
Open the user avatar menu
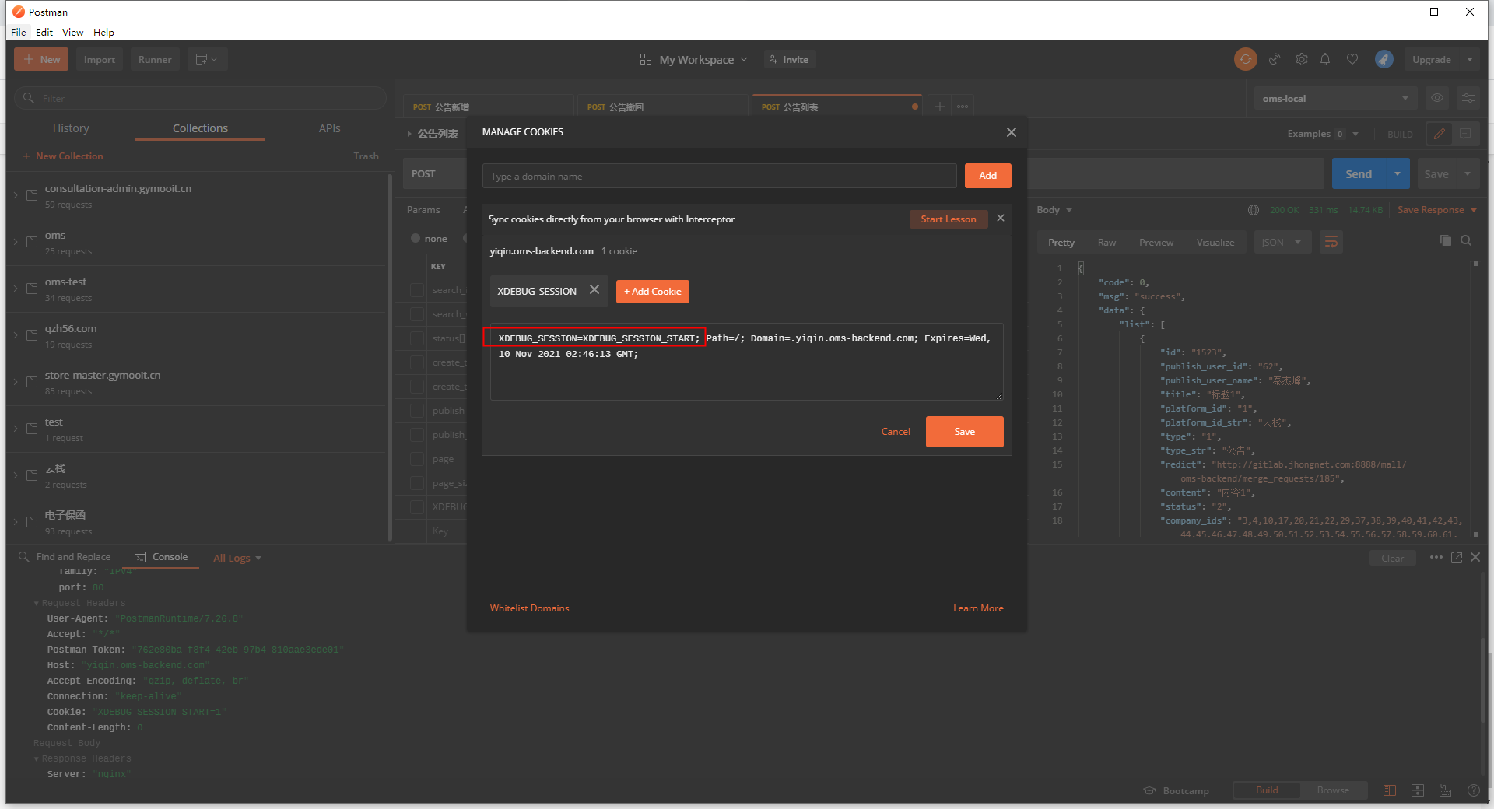click(1384, 59)
